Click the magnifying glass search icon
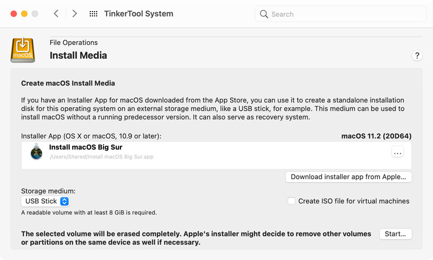The width and height of the screenshot is (433, 260). pyautogui.click(x=263, y=14)
